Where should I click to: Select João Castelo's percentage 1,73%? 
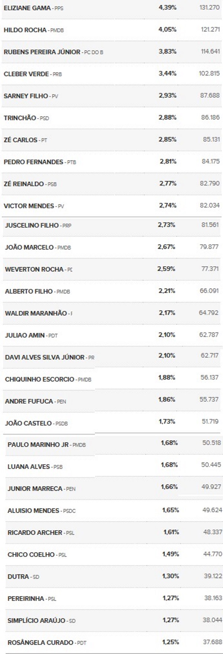click(x=167, y=422)
